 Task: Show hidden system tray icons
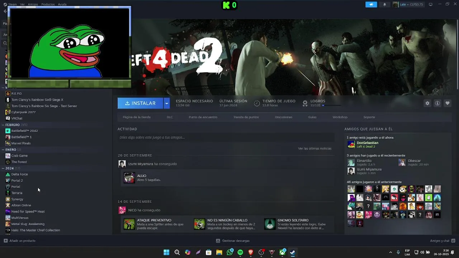(x=391, y=252)
